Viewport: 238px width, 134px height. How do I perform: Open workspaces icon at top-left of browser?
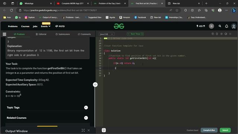pos(4,3)
